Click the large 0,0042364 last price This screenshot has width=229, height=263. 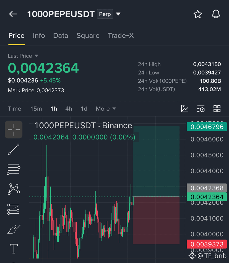pyautogui.click(x=43, y=68)
